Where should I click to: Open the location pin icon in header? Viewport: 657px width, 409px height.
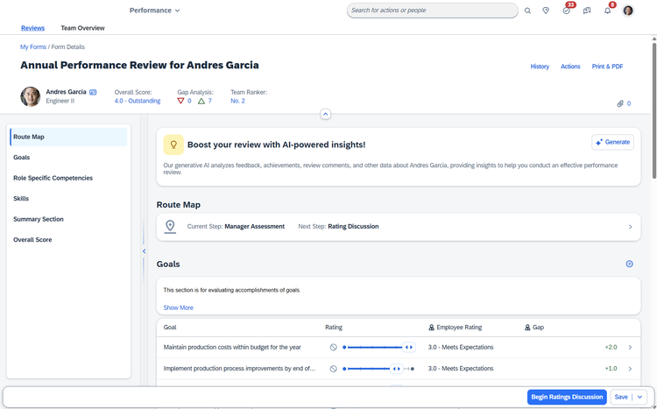coord(546,11)
